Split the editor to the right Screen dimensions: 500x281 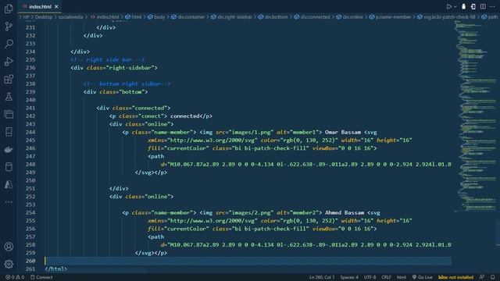pos(483,6)
